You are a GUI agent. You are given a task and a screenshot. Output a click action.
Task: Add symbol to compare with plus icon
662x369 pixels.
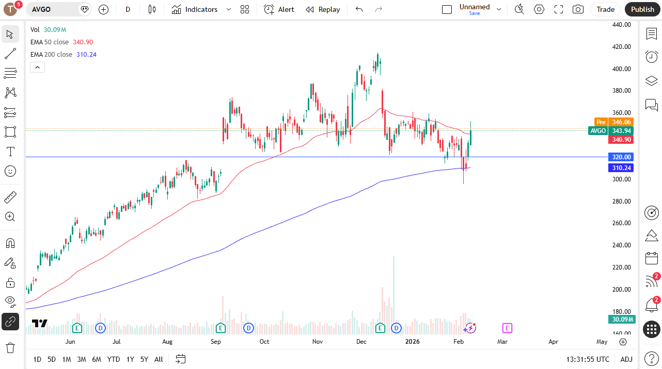[103, 9]
